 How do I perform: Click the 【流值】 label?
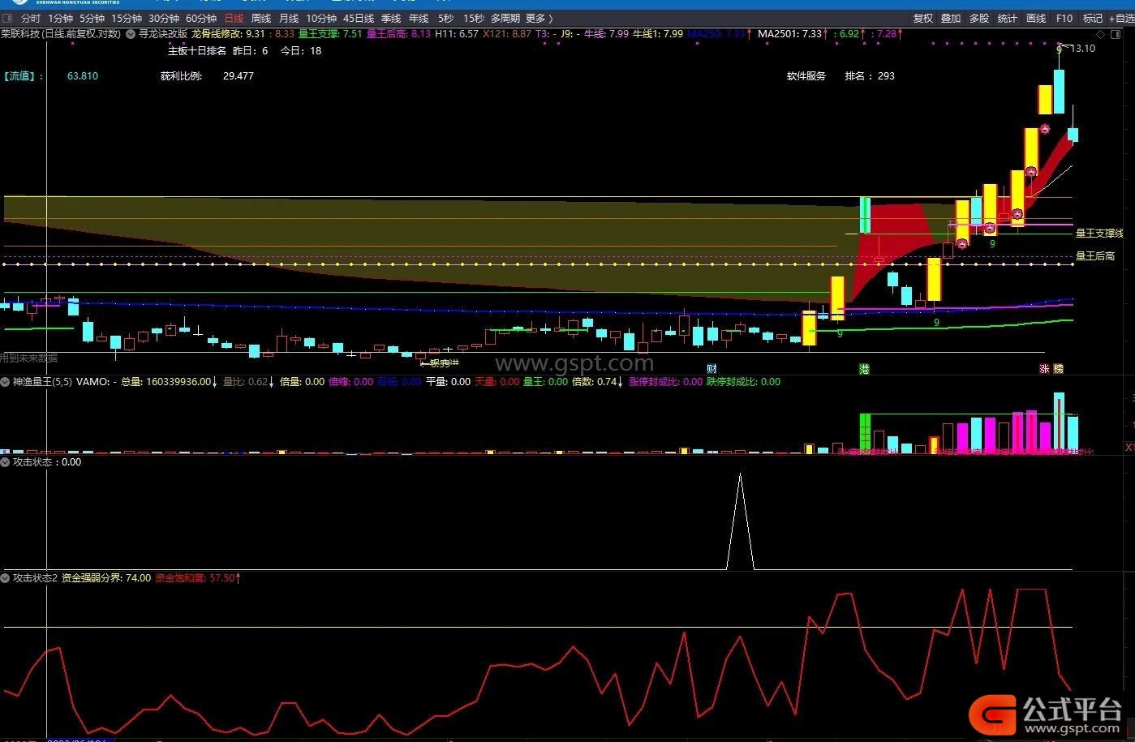(22, 76)
